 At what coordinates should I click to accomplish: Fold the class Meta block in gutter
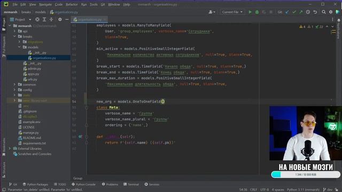tap(87, 108)
